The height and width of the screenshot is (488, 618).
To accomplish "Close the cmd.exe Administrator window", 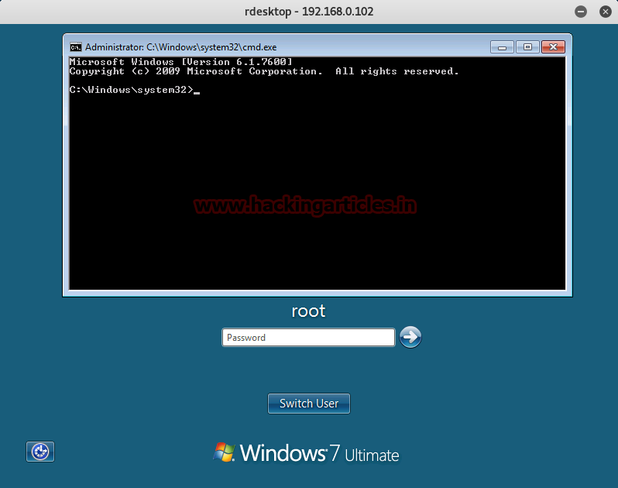I will tap(553, 47).
